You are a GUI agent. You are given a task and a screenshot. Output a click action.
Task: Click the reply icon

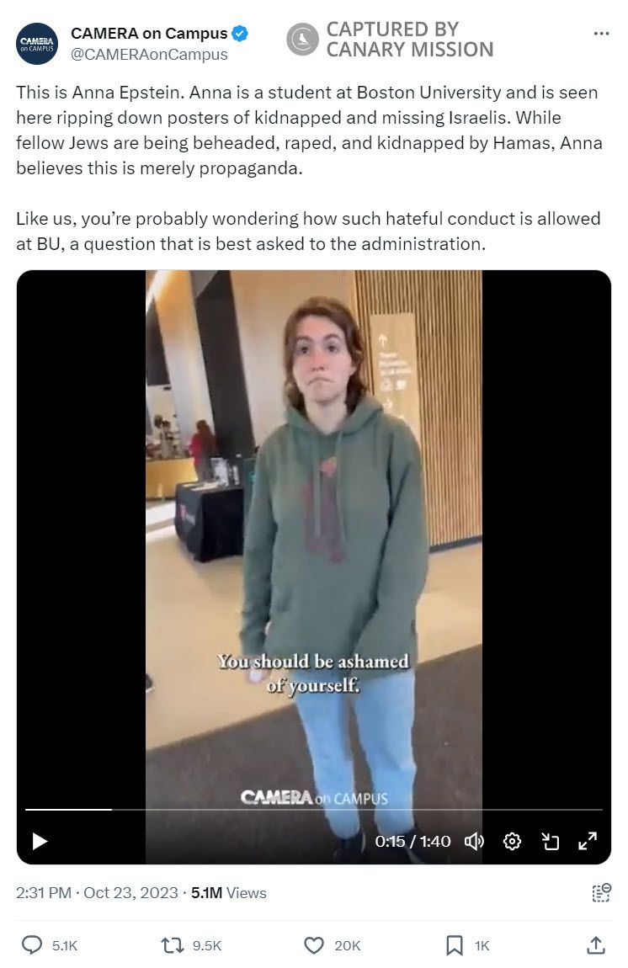31,945
